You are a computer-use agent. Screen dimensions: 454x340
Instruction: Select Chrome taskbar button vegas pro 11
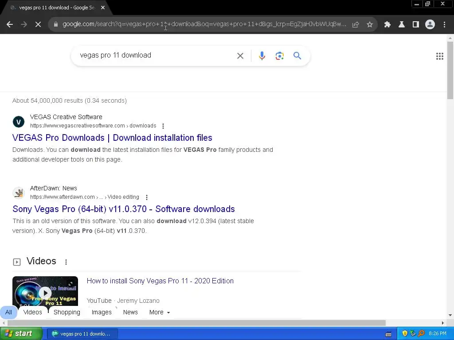click(82, 334)
